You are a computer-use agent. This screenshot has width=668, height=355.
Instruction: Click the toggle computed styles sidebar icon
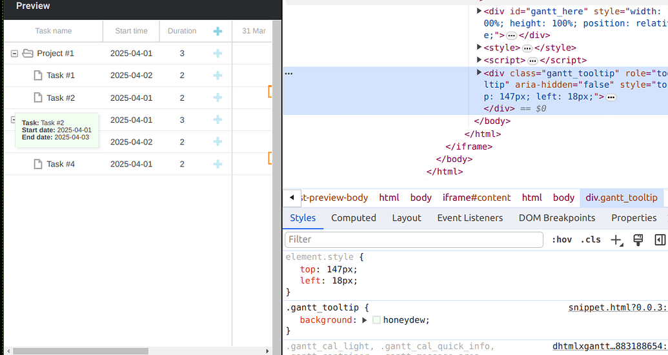click(x=660, y=240)
